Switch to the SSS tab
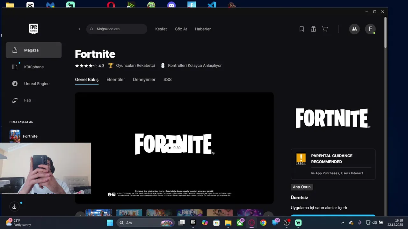The width and height of the screenshot is (408, 229). 167,80
